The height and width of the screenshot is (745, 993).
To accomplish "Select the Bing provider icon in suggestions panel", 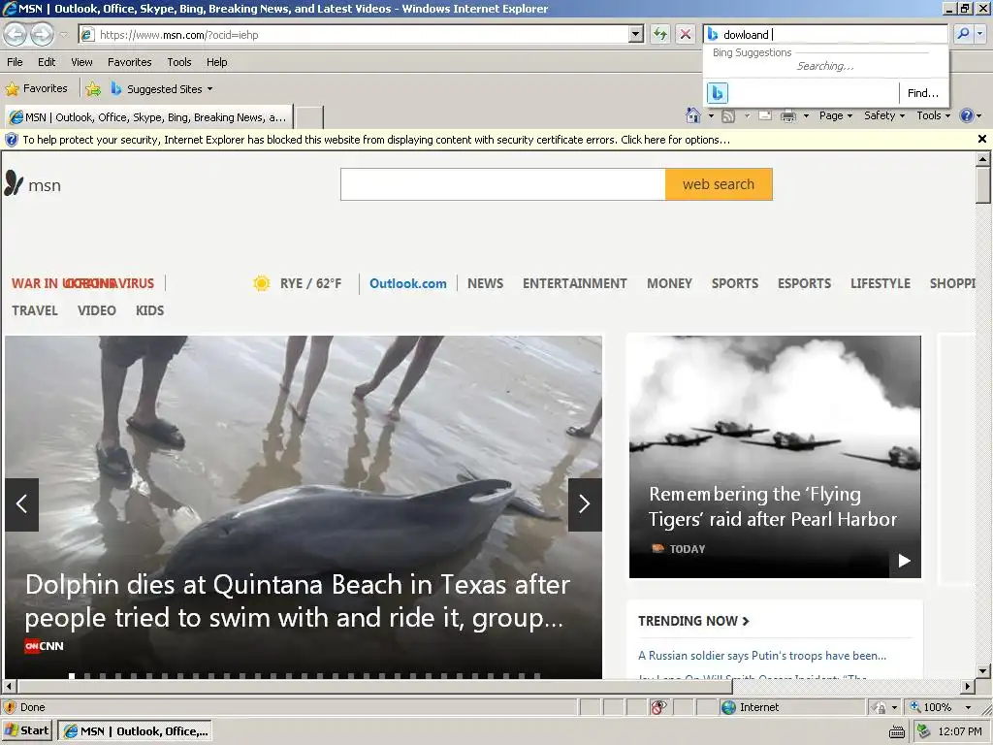I will 717,93.
